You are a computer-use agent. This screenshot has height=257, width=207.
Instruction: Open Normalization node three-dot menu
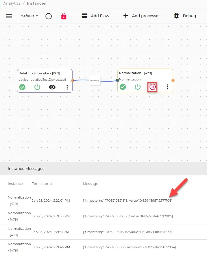tap(167, 87)
